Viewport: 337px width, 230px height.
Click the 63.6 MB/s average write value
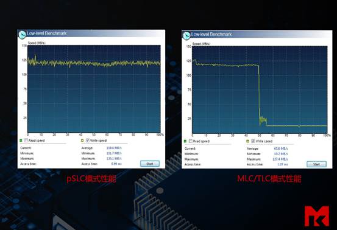tap(281, 148)
